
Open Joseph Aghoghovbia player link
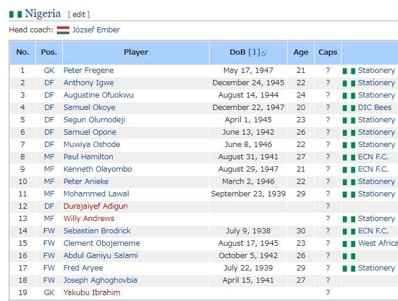(100, 280)
